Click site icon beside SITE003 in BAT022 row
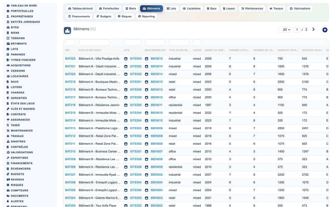The image size is (335, 207). [x=126, y=59]
